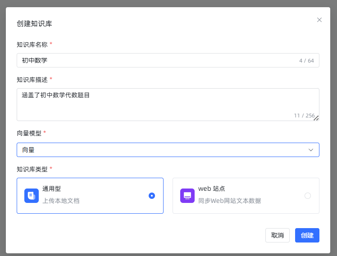Click the resize handle of the description box
This screenshot has height=256, width=337.
pyautogui.click(x=316, y=118)
